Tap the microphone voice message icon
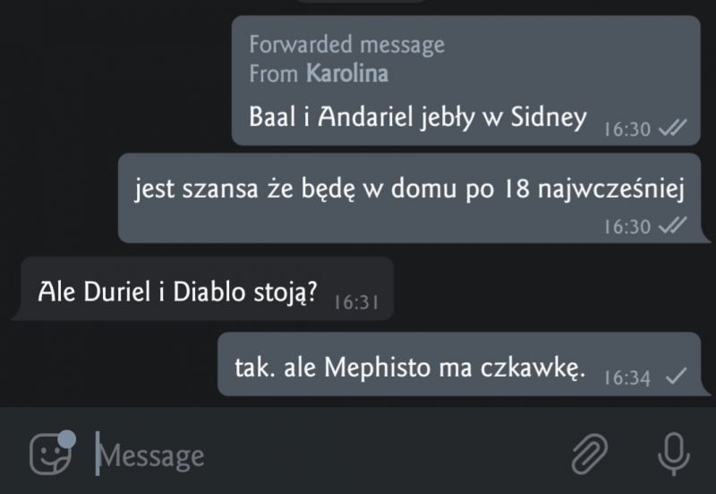716x494 pixels. pyautogui.click(x=674, y=455)
